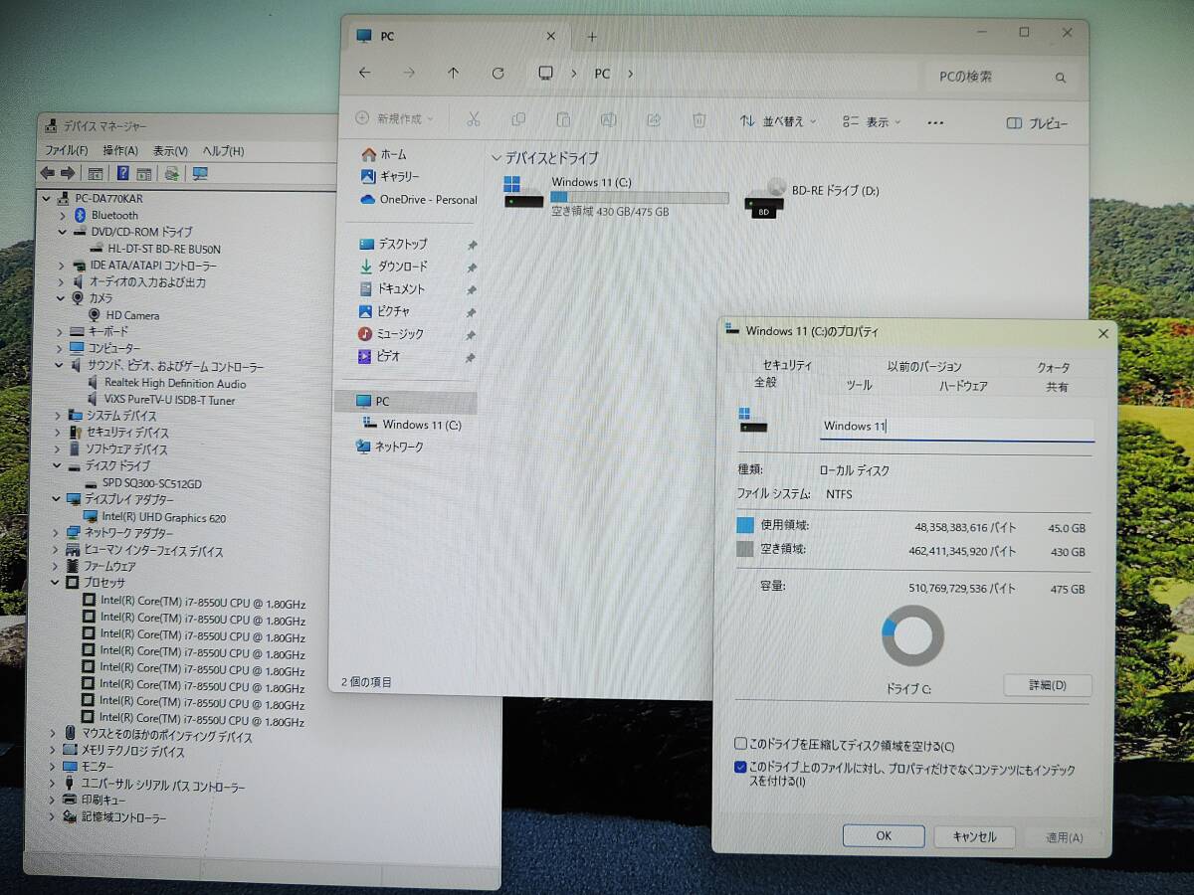Collapse the プロセッサ tree node
Viewport: 1194px width, 895px height.
pyautogui.click(x=54, y=583)
